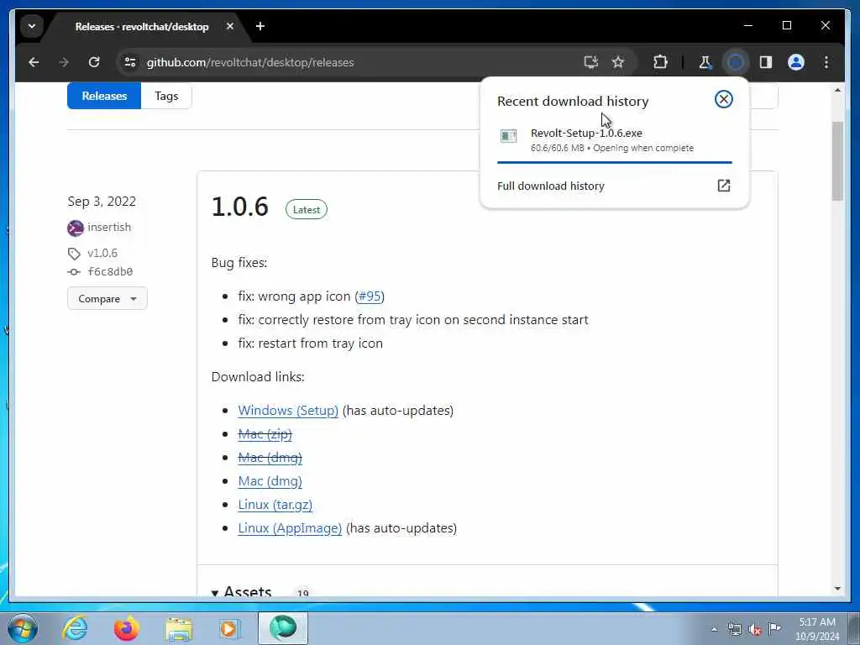This screenshot has height=645, width=860.
Task: Click the install app icon in address bar
Action: click(x=590, y=62)
